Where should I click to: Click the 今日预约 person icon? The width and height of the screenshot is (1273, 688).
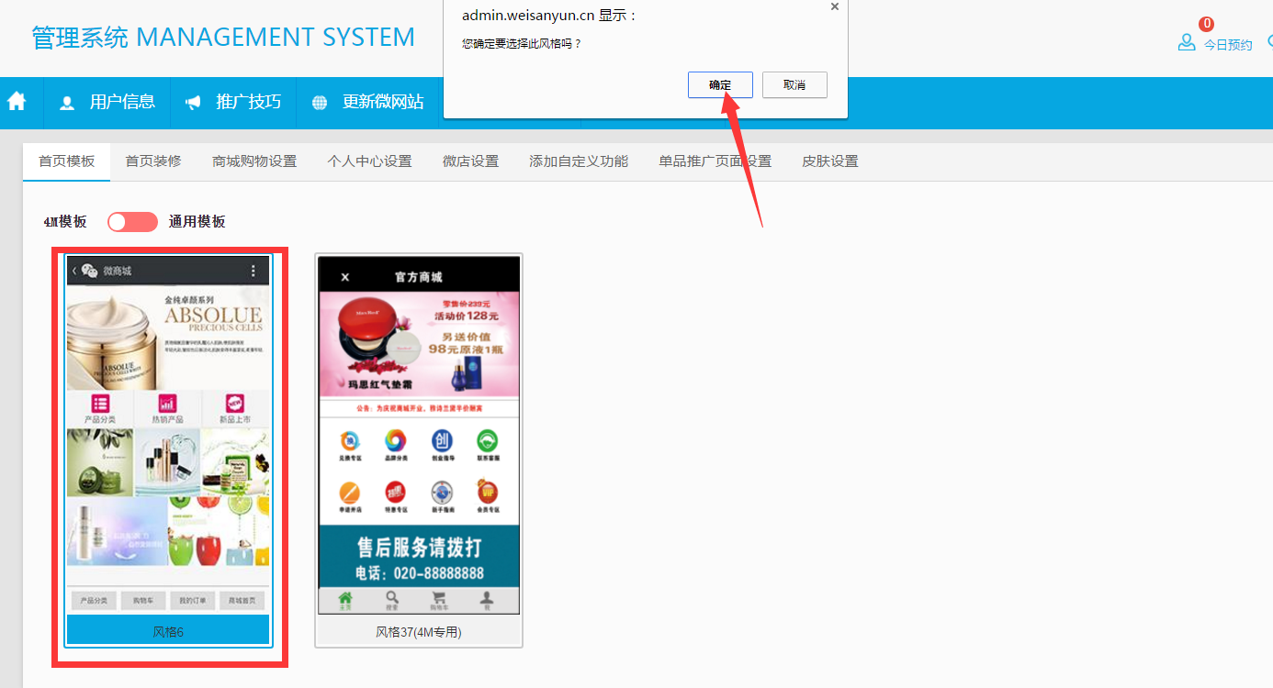(x=1187, y=43)
